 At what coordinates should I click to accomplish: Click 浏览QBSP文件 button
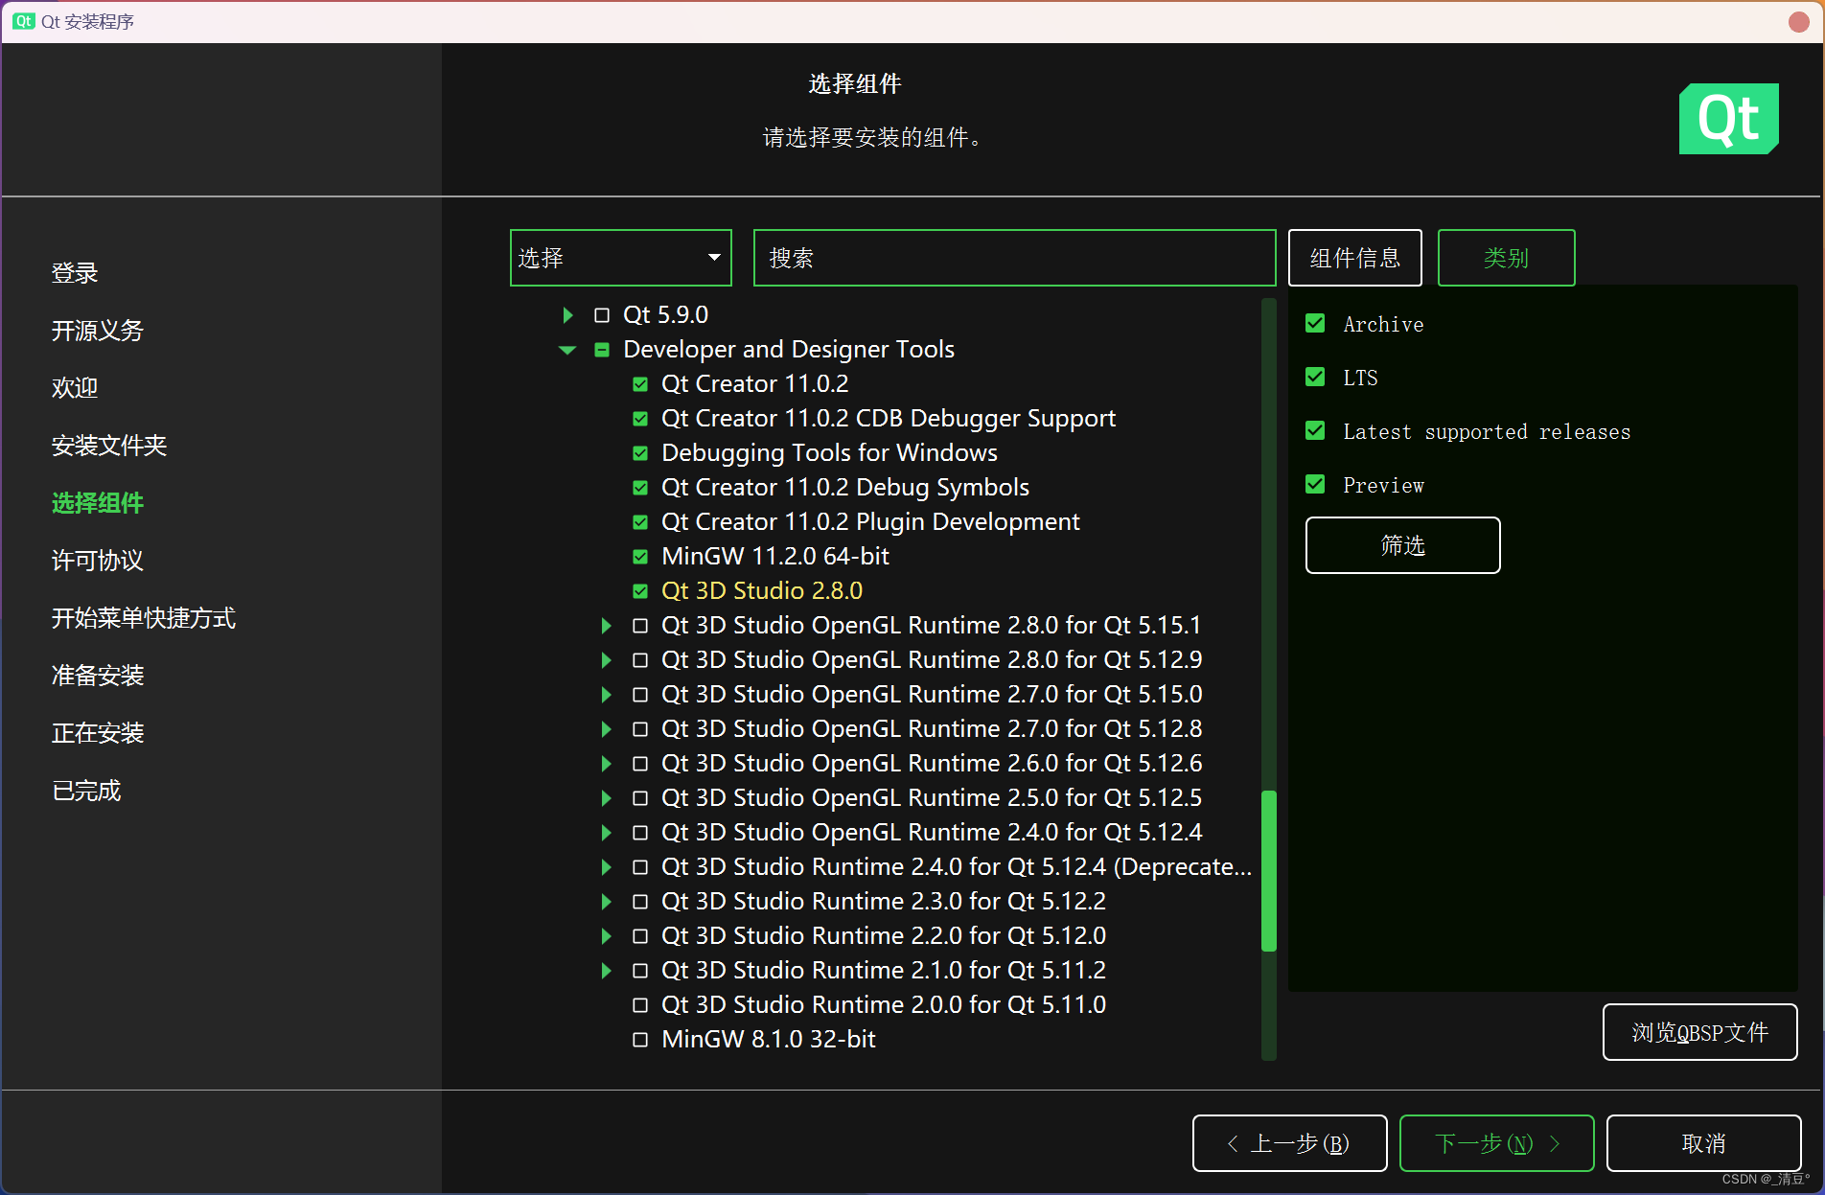pos(1699,1032)
